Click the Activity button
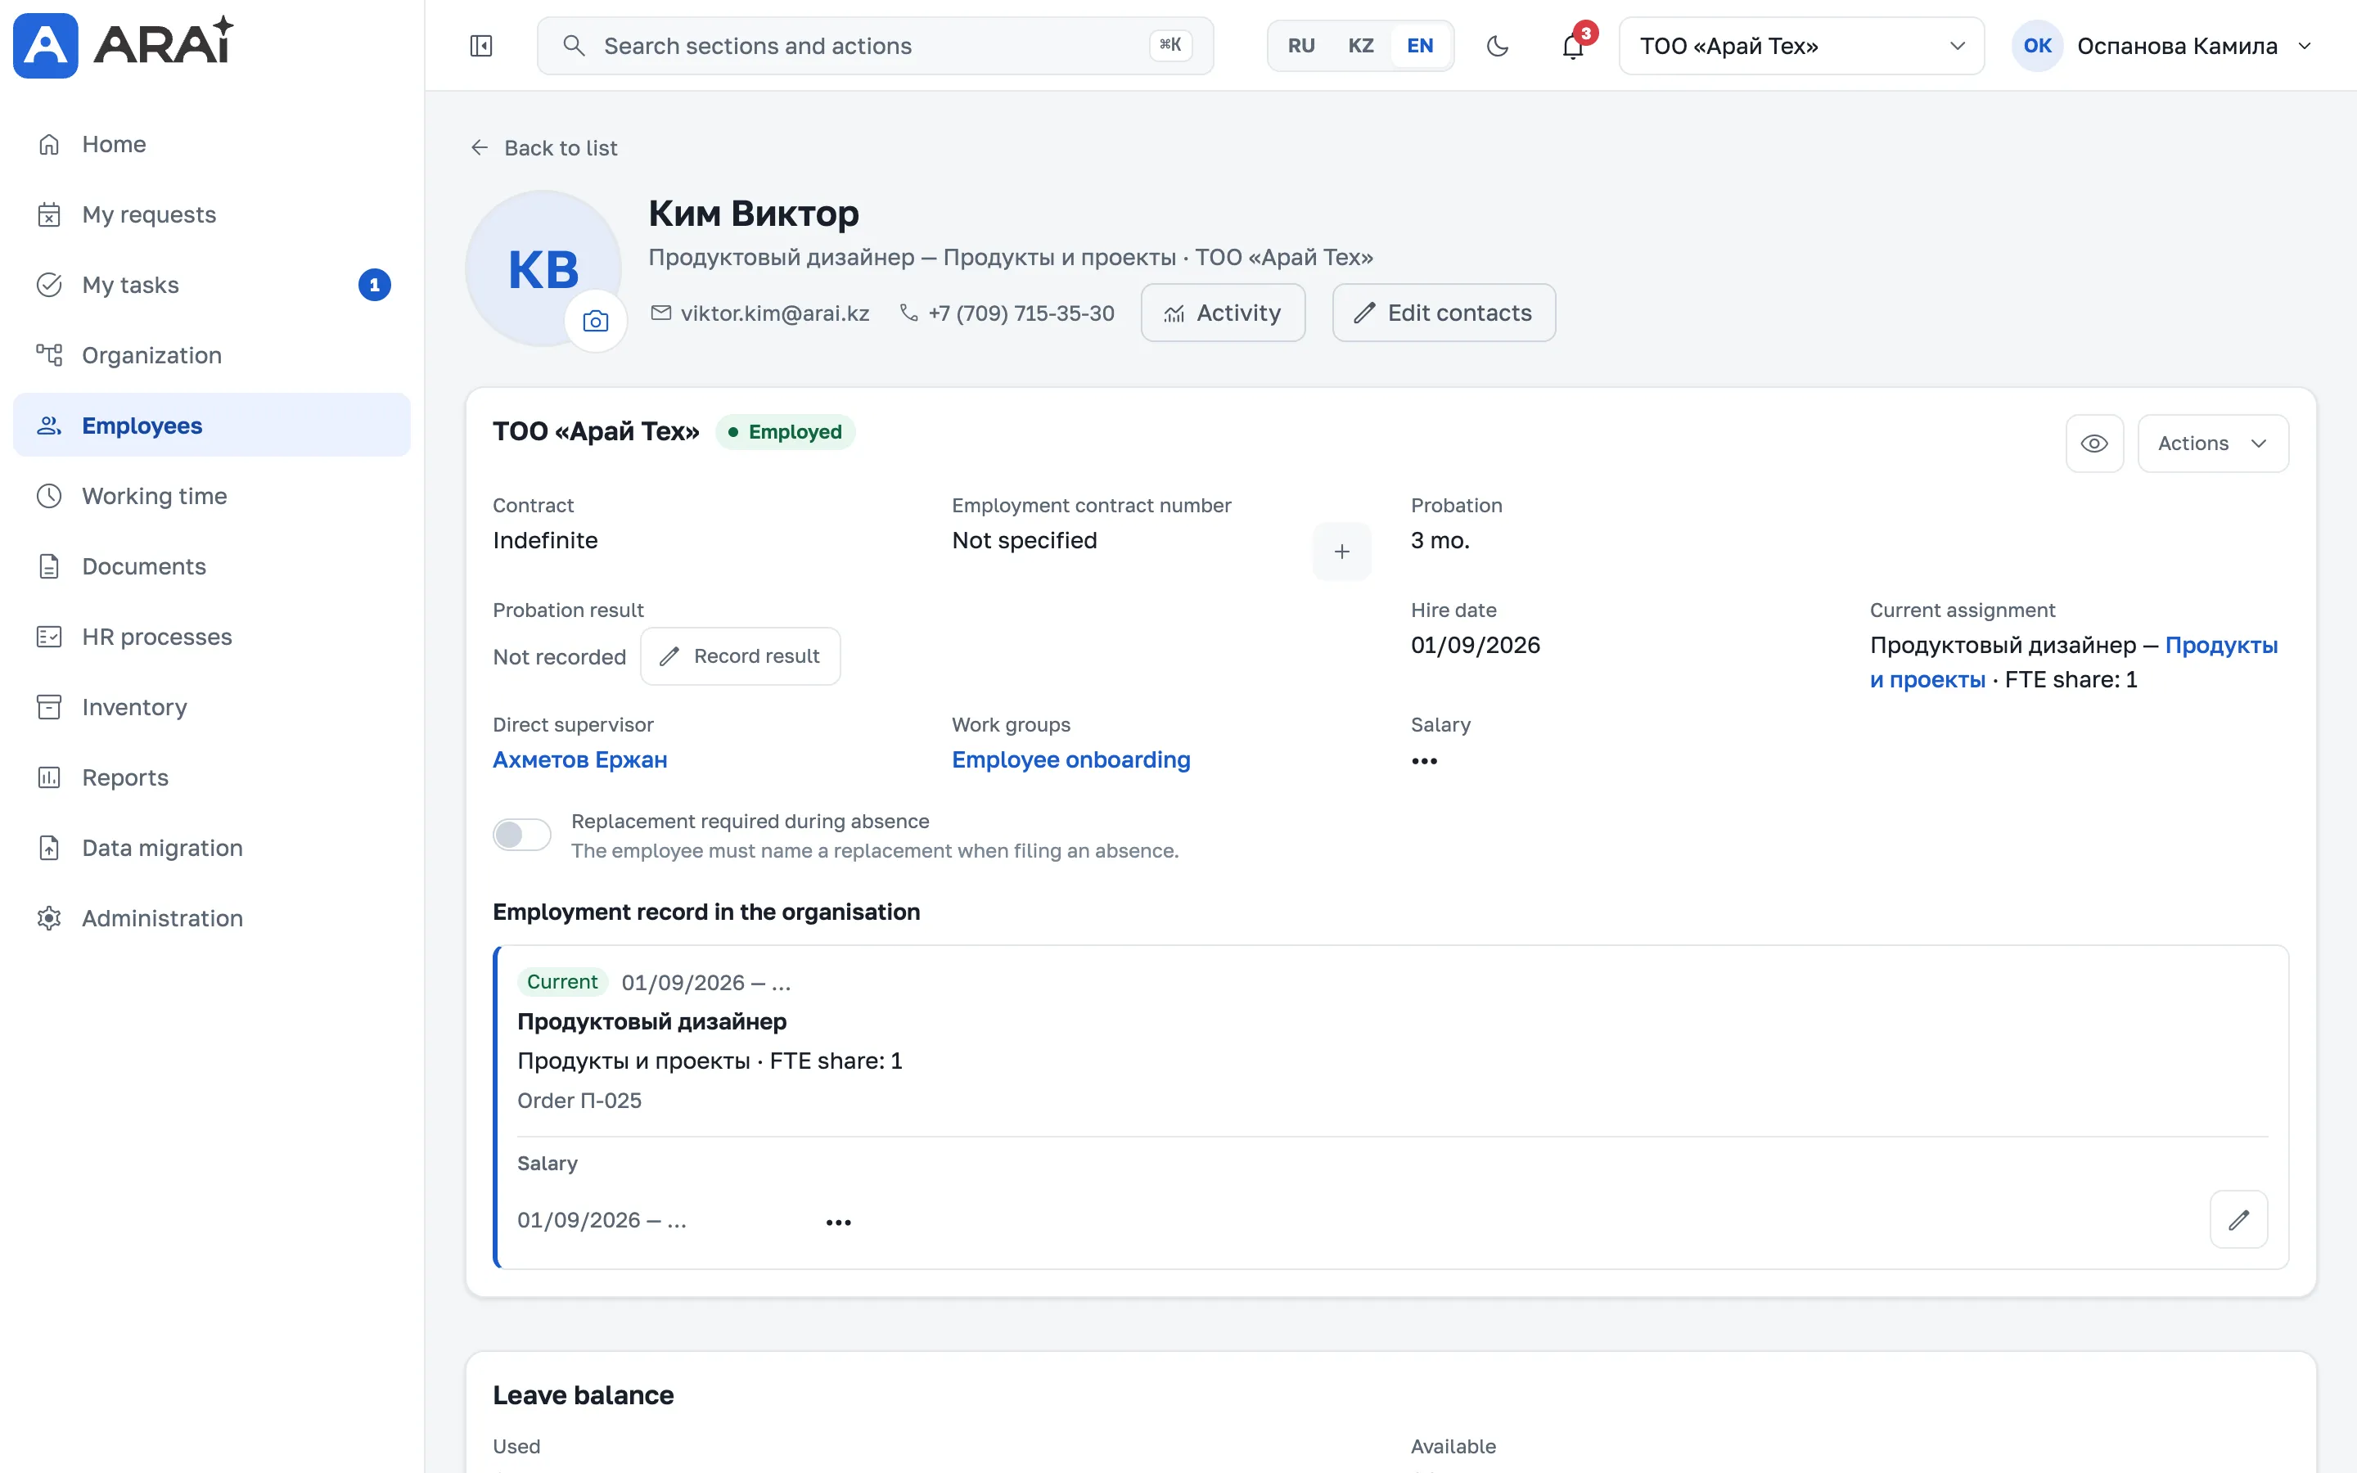Image resolution: width=2357 pixels, height=1473 pixels. click(1223, 313)
